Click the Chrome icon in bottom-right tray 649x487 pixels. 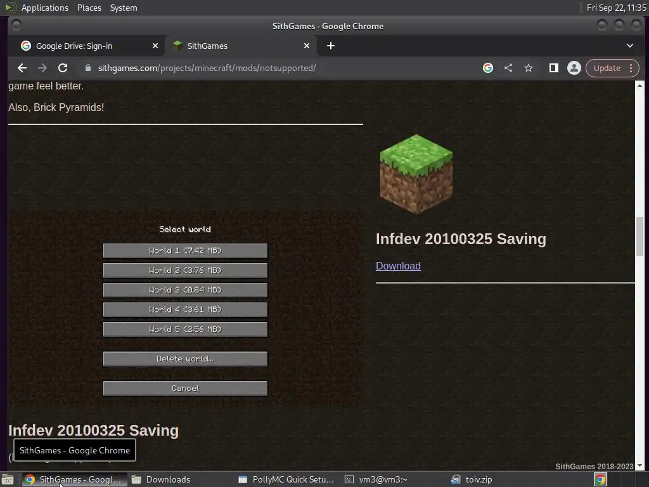[600, 479]
